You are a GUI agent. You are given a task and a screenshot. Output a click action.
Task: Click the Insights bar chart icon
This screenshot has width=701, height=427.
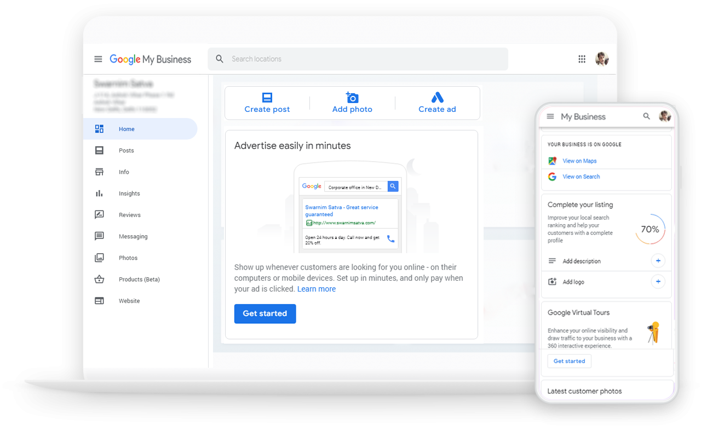(99, 193)
